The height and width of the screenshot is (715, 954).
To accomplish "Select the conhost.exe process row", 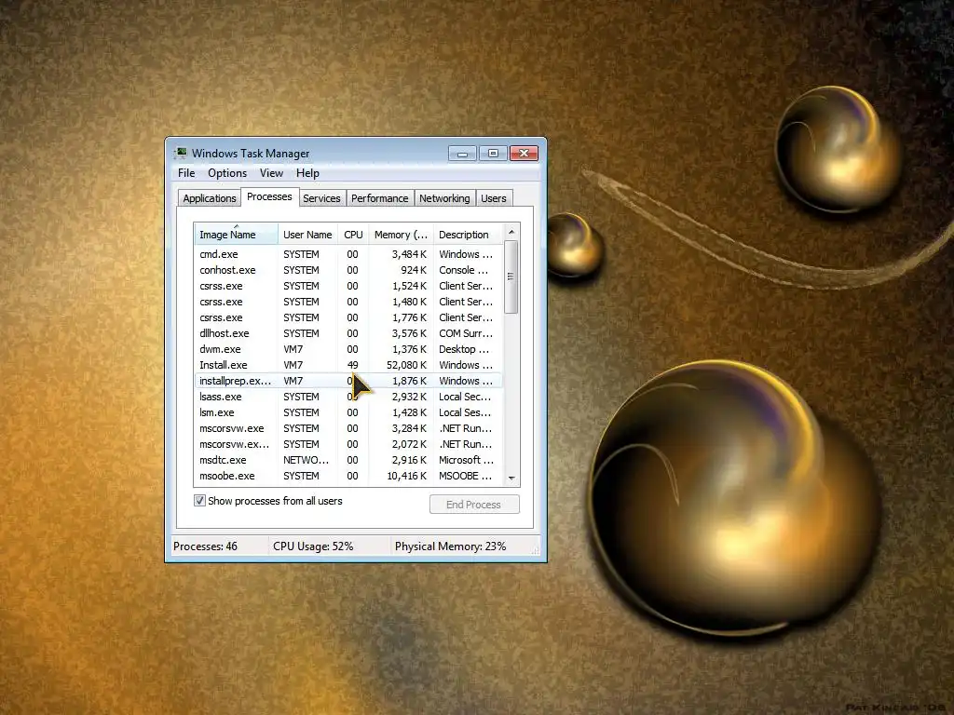I will tap(348, 270).
